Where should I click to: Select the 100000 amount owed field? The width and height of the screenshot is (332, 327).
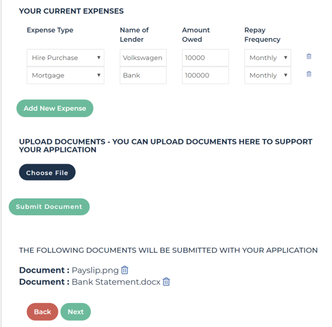click(x=206, y=75)
